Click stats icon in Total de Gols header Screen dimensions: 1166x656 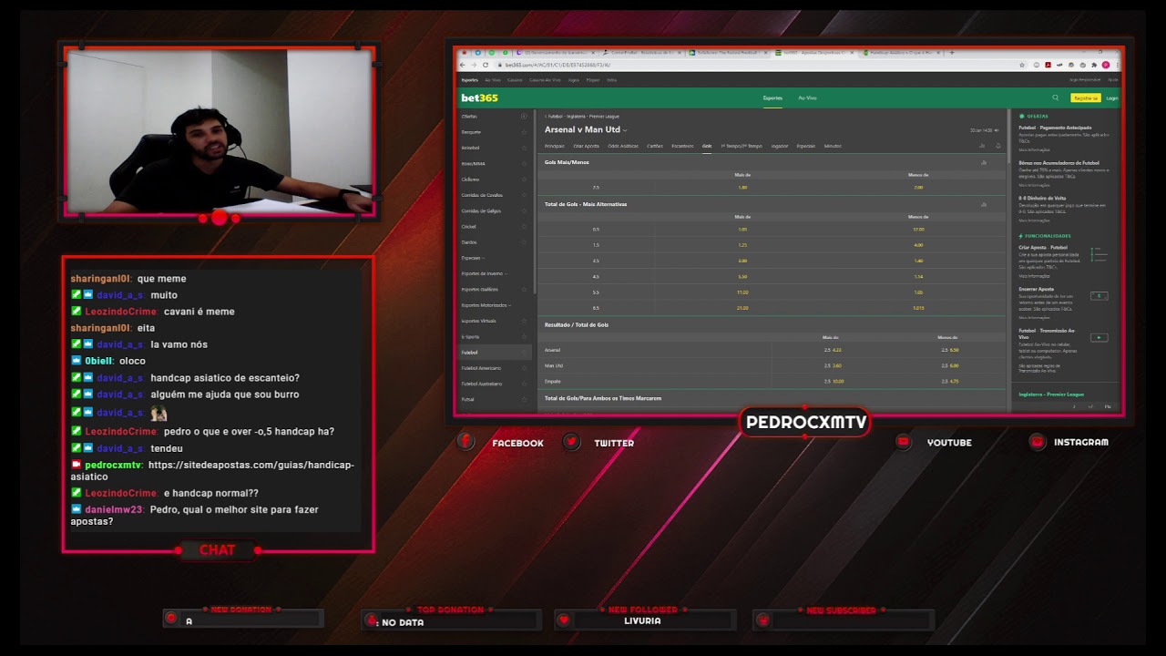click(984, 204)
